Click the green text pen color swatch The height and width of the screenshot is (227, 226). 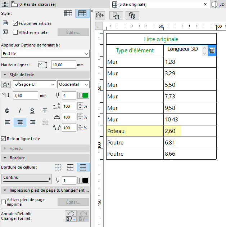click(x=83, y=95)
